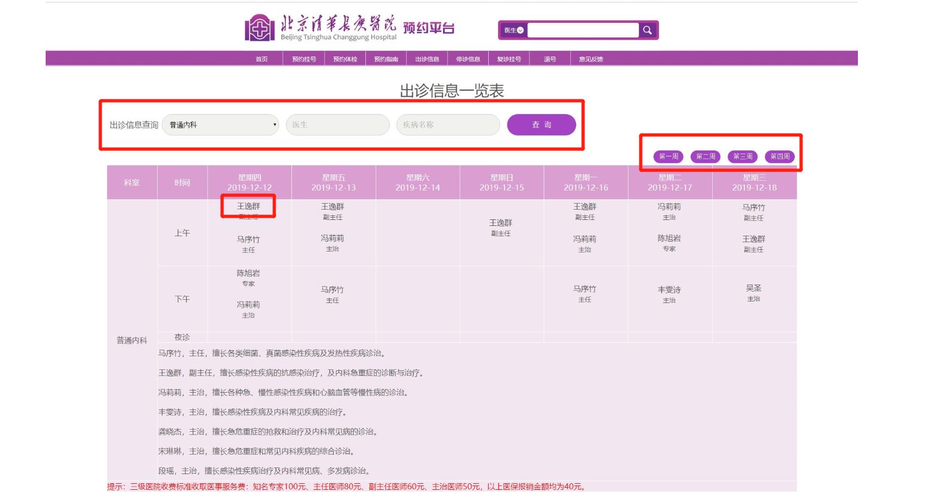Select 王逸群 on Thursday morning
The width and height of the screenshot is (946, 492).
(248, 206)
